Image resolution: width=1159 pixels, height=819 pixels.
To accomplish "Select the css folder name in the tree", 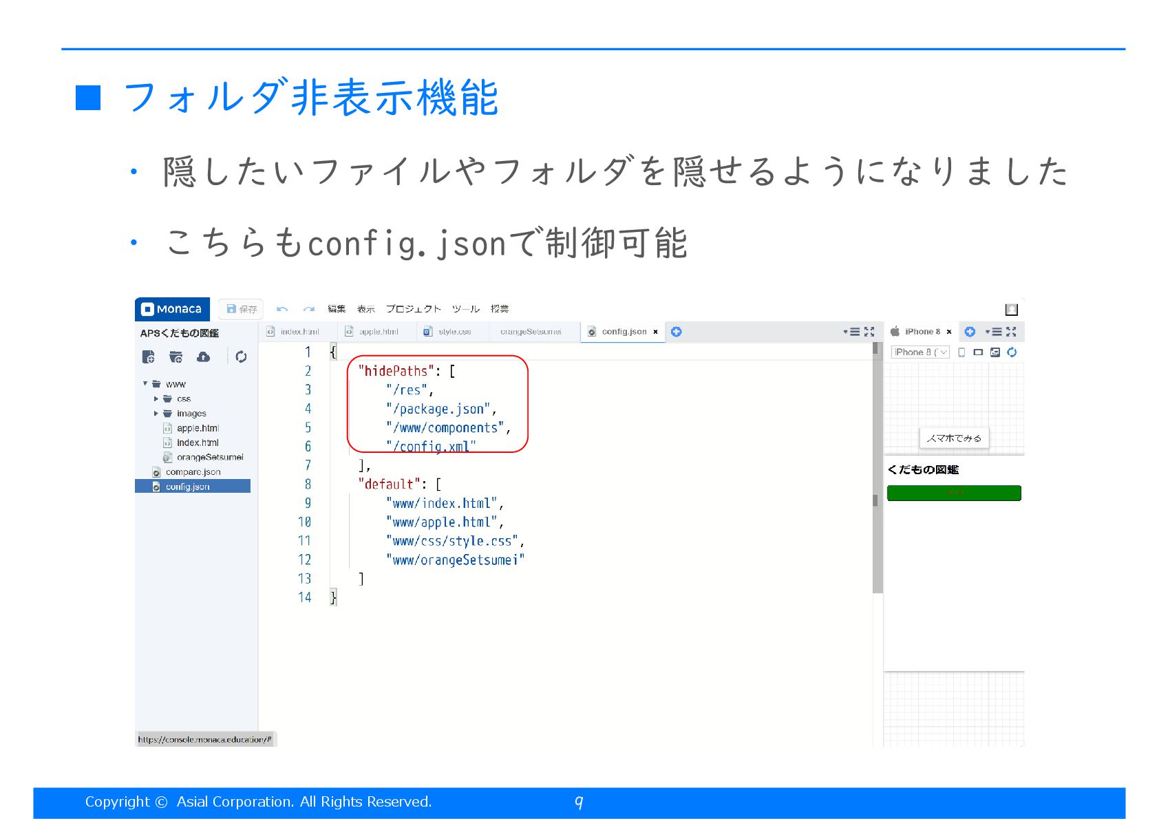I will tap(184, 398).
